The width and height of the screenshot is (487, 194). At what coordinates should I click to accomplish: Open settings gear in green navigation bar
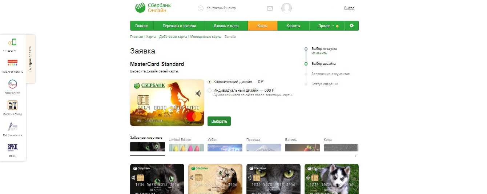tap(351, 26)
